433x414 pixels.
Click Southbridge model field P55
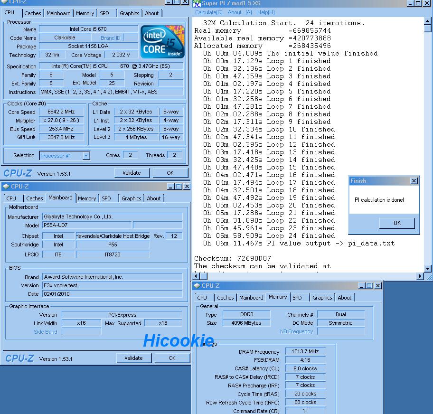tap(113, 245)
